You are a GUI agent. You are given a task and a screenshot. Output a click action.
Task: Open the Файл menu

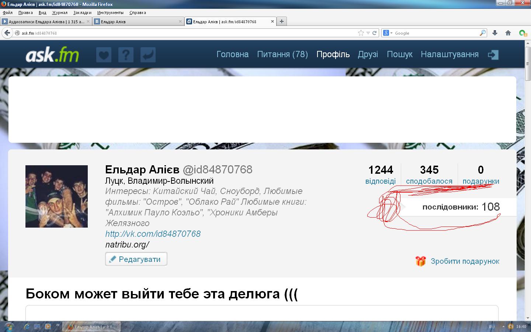point(7,13)
